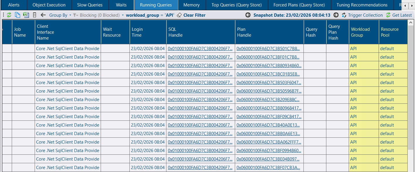Click the Clear Filter eraser button
Viewport: 415px width, 172px height.
pos(191,15)
